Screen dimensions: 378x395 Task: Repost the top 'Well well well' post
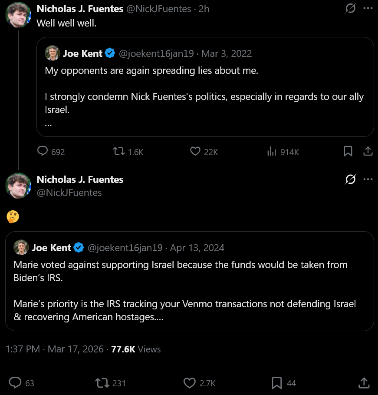118,151
